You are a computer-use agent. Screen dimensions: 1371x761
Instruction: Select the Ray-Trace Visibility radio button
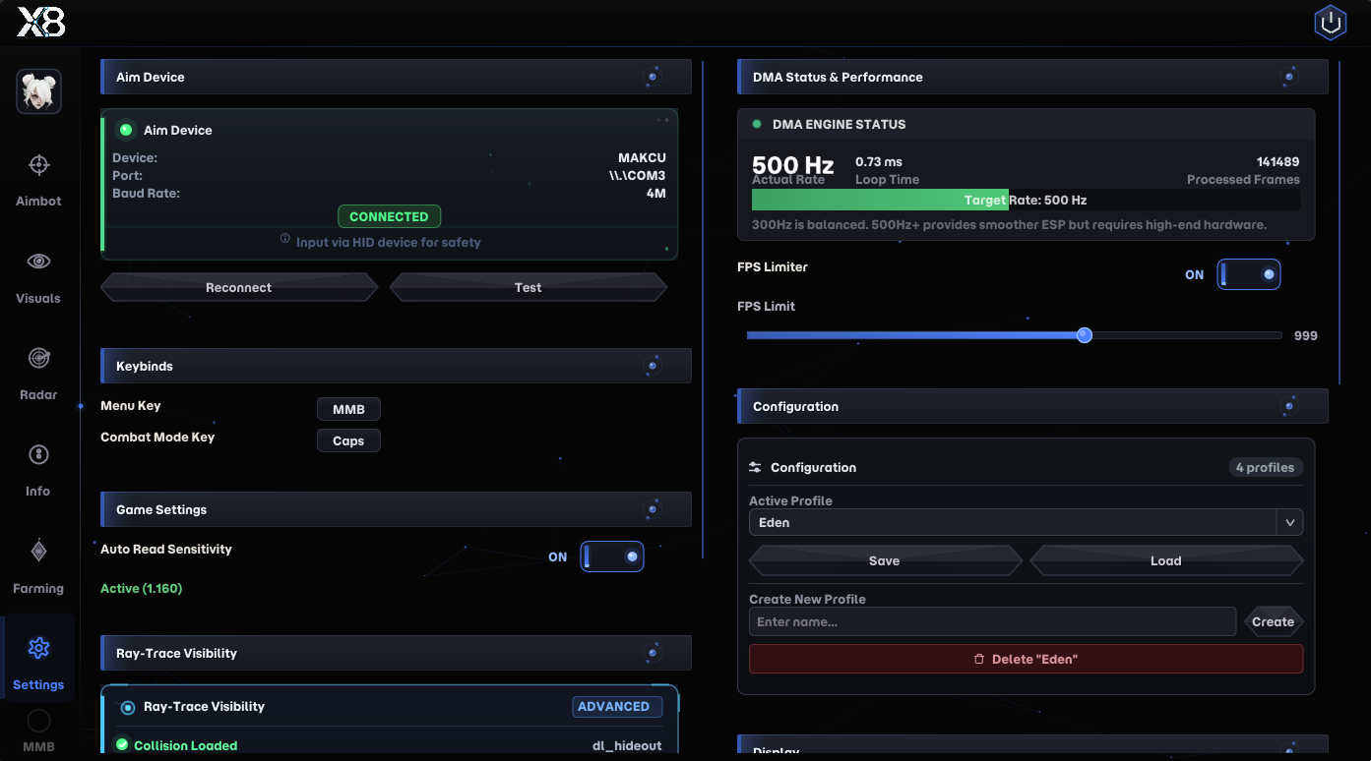point(128,707)
